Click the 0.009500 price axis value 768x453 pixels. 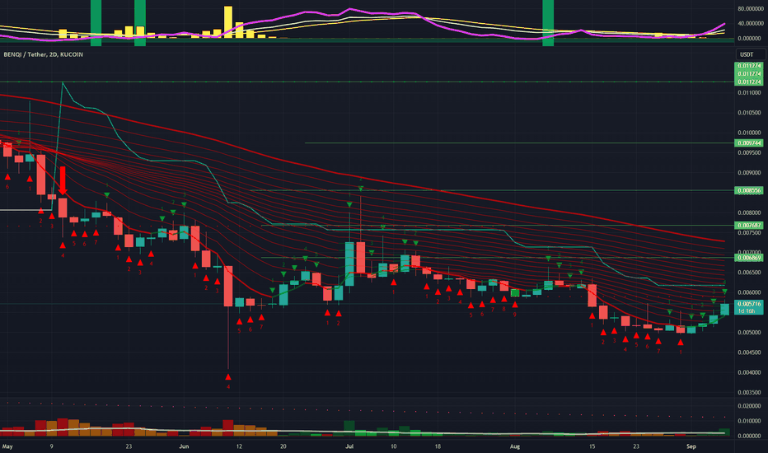(x=749, y=153)
